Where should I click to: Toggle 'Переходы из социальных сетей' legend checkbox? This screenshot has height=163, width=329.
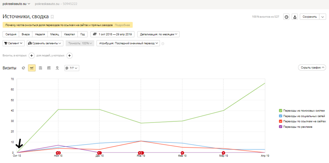coord(280,116)
